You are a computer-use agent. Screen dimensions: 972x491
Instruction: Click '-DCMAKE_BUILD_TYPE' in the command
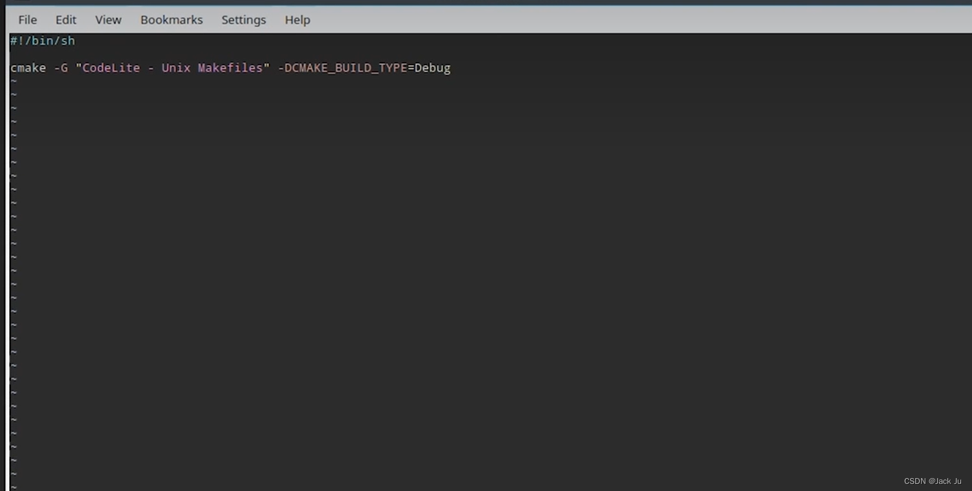point(342,68)
